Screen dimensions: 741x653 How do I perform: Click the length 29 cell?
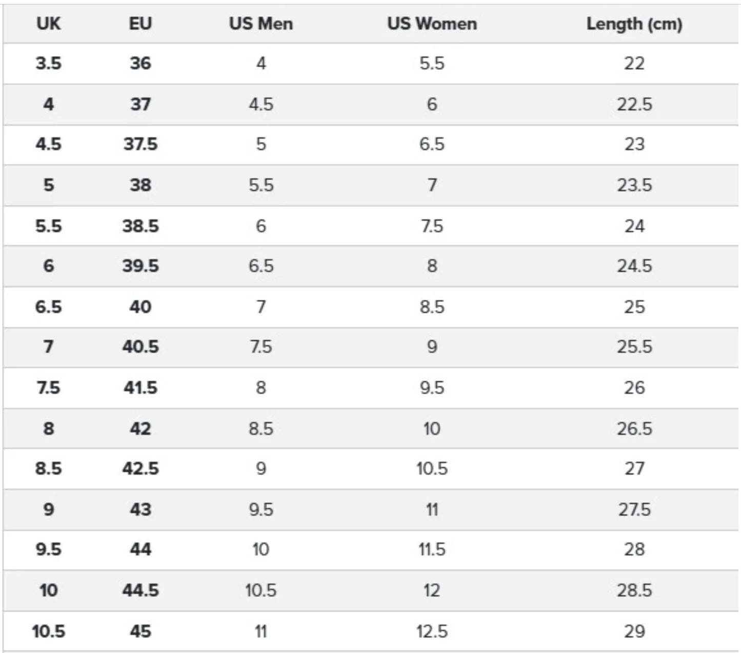(634, 631)
